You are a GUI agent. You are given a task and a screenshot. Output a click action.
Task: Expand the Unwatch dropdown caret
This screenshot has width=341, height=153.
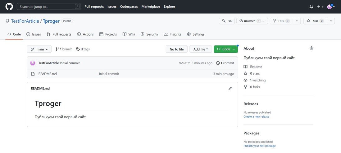[x=264, y=21]
